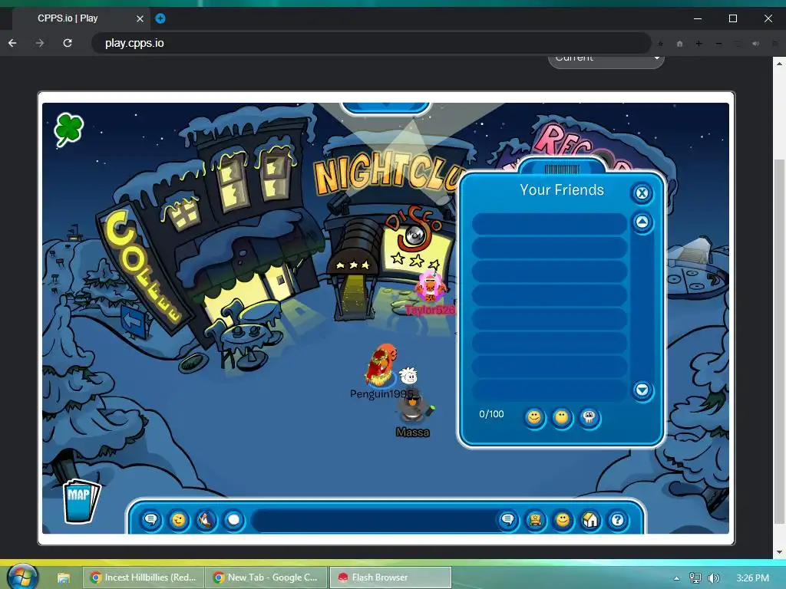Switch to Flash Browser taskbar button
The height and width of the screenshot is (589, 786).
[390, 577]
